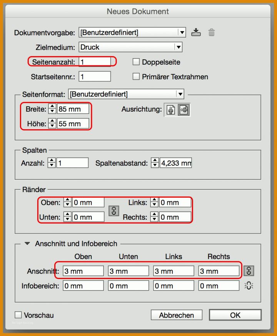Click the Ausrichtung label
This screenshot has height=336, width=277.
click(142, 109)
